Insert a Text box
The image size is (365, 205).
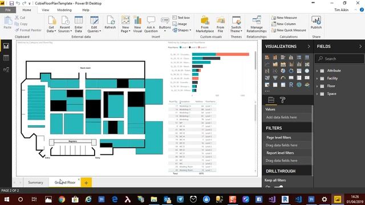(181, 18)
